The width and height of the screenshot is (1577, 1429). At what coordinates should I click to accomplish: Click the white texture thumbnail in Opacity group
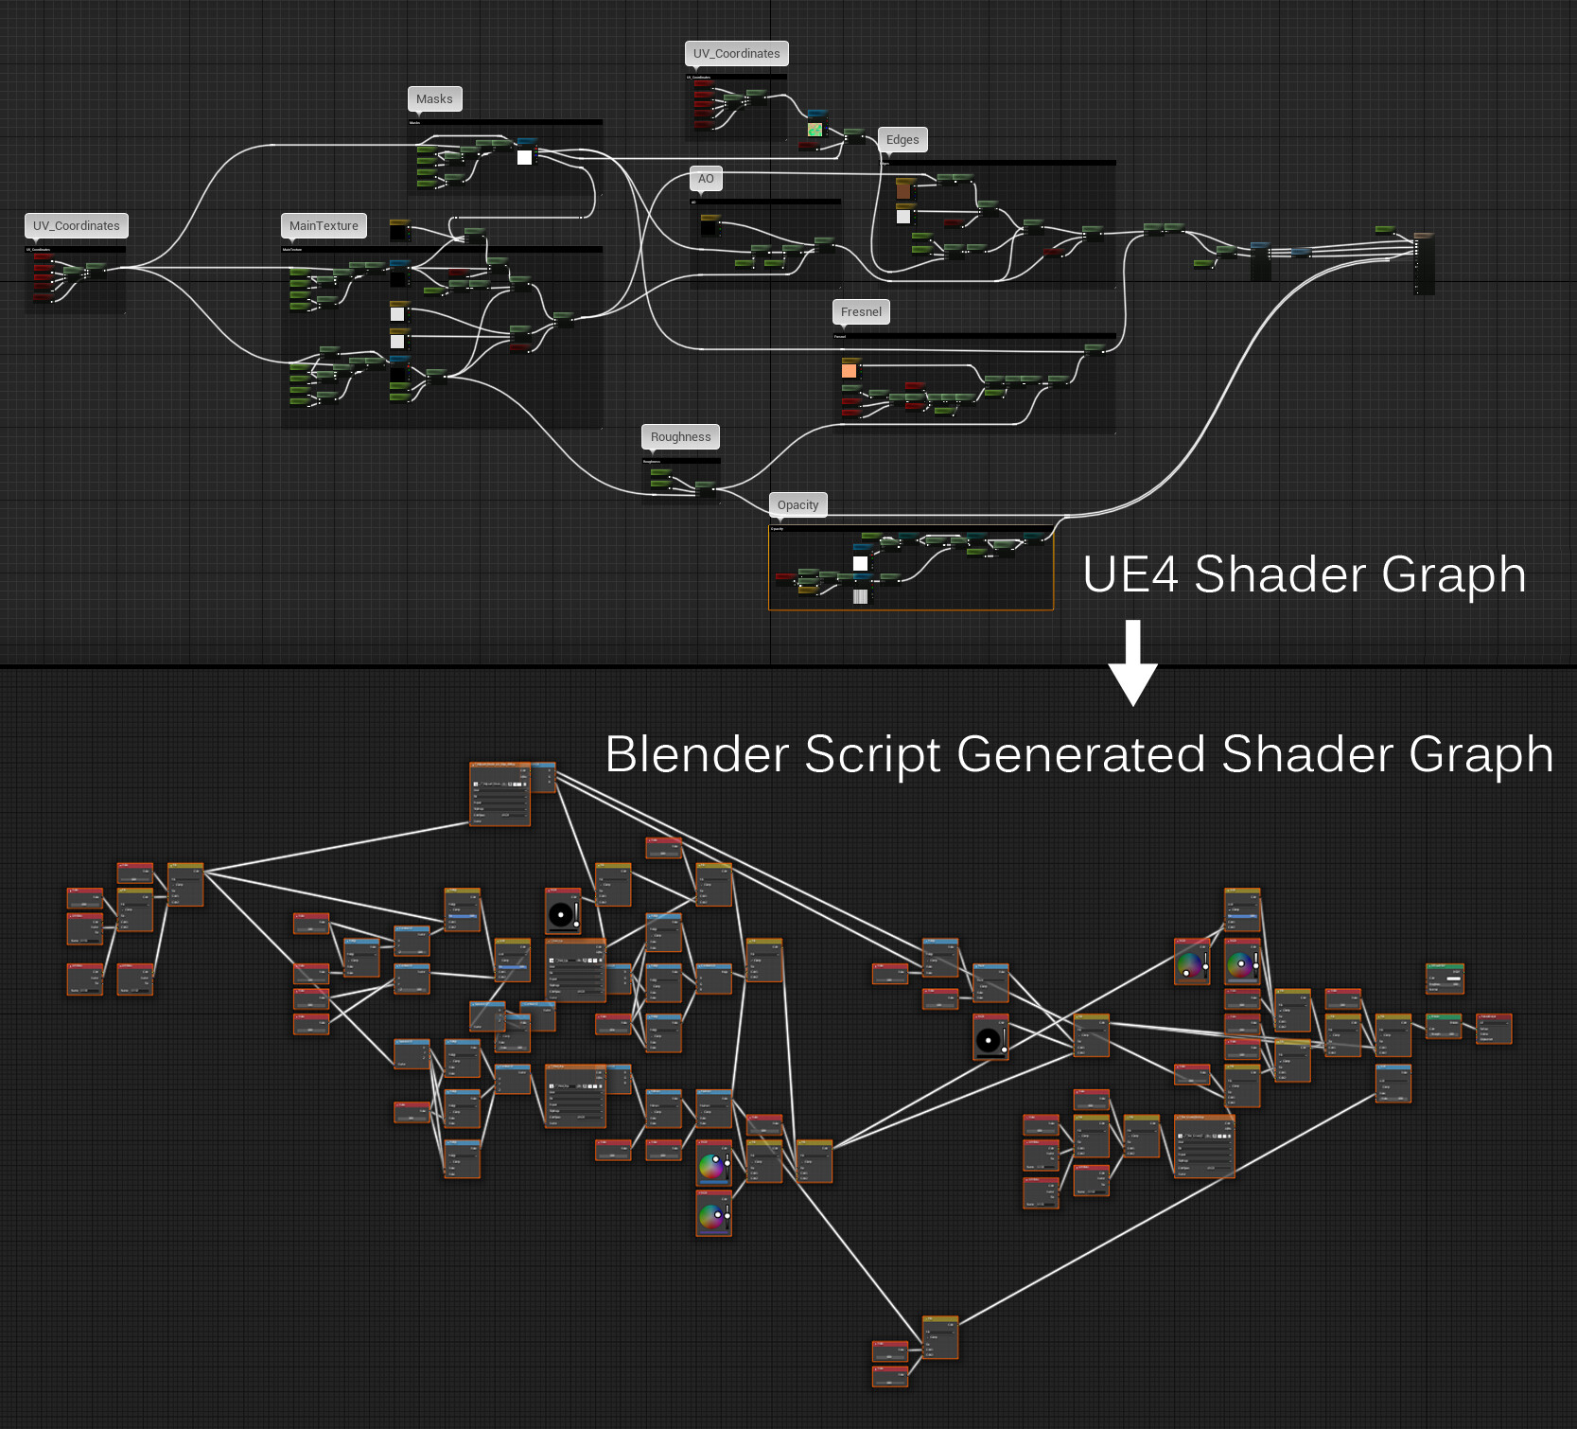click(860, 563)
